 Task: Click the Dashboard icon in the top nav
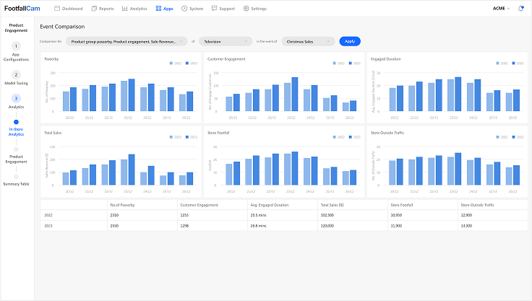click(x=57, y=9)
